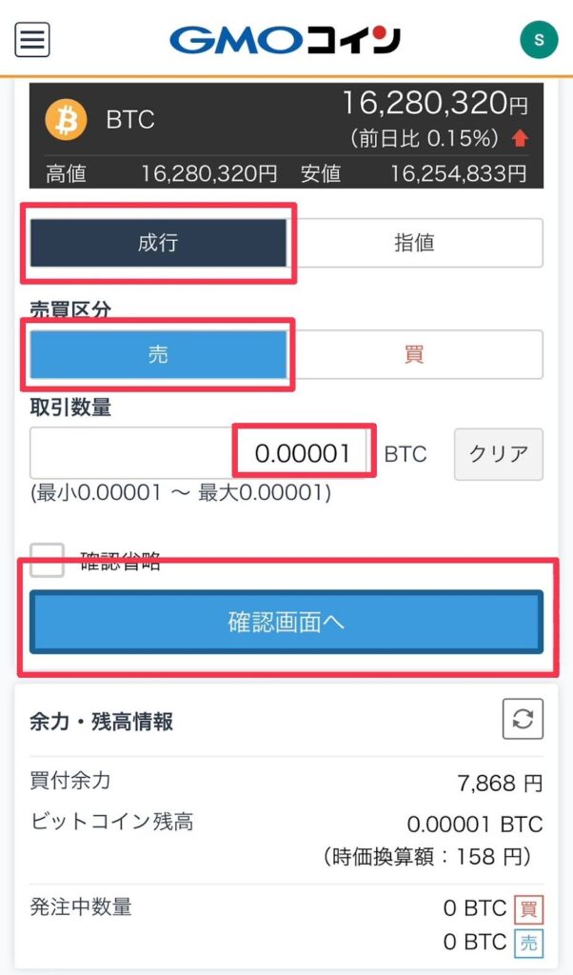The image size is (573, 975).
Task: Switch to the 指値 limit order tab
Action: [x=415, y=243]
